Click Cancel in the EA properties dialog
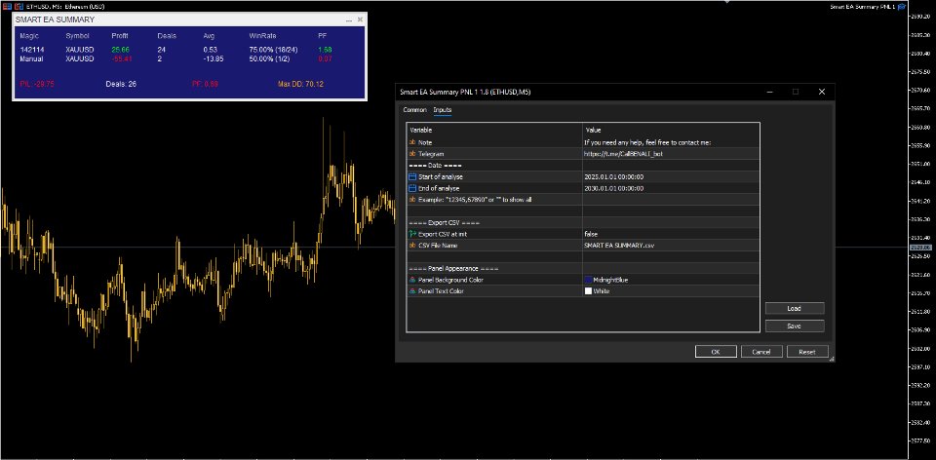 pos(761,352)
